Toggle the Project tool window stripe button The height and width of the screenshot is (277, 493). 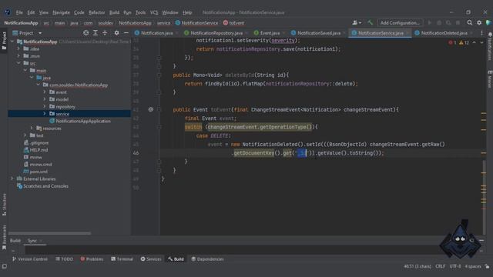tap(4, 40)
